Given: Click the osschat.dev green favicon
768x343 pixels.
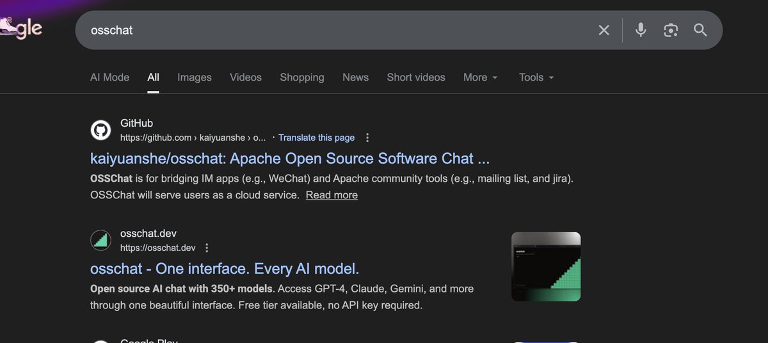Looking at the screenshot, I should pos(100,241).
